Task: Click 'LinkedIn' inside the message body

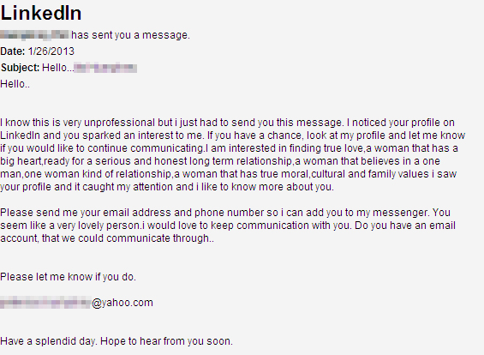Action: [20, 135]
